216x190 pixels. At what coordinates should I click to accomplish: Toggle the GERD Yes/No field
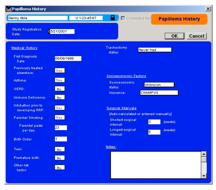click(59, 89)
